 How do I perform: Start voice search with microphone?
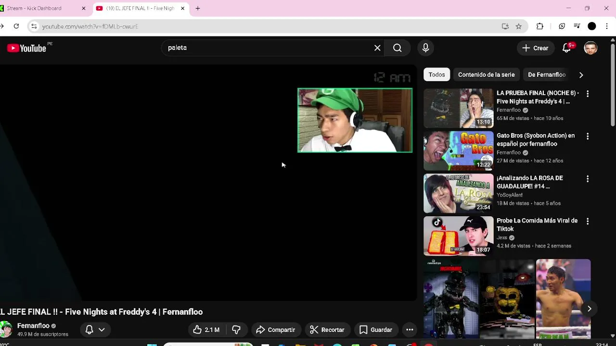pos(425,48)
